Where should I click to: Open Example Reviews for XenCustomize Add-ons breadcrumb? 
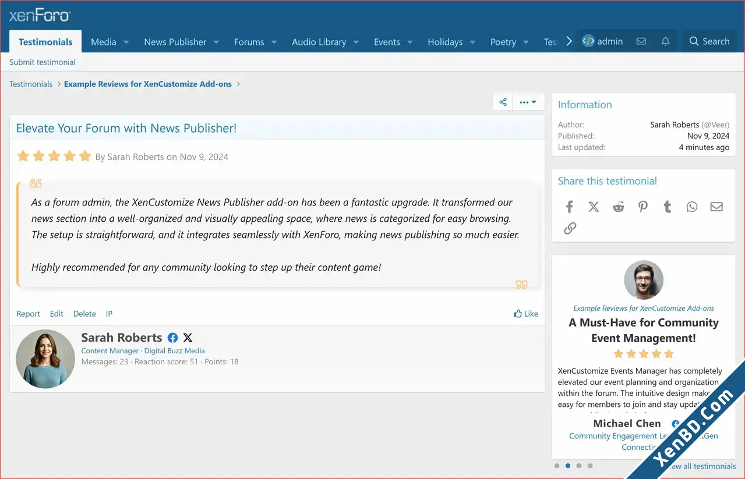148,84
